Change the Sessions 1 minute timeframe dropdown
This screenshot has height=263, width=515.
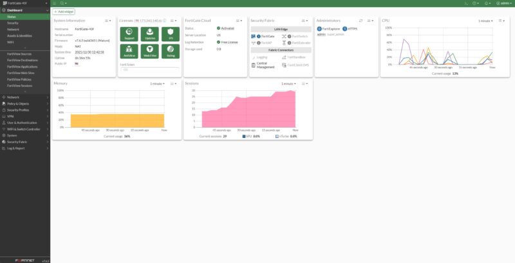pos(288,84)
